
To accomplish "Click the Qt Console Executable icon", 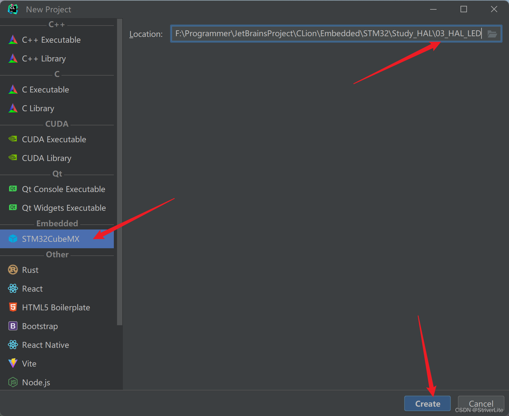I will point(13,189).
